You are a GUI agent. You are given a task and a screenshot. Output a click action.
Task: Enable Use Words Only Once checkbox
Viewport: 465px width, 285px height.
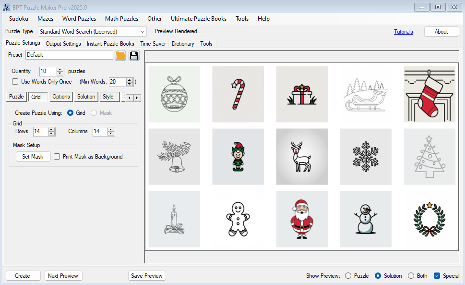(x=15, y=82)
